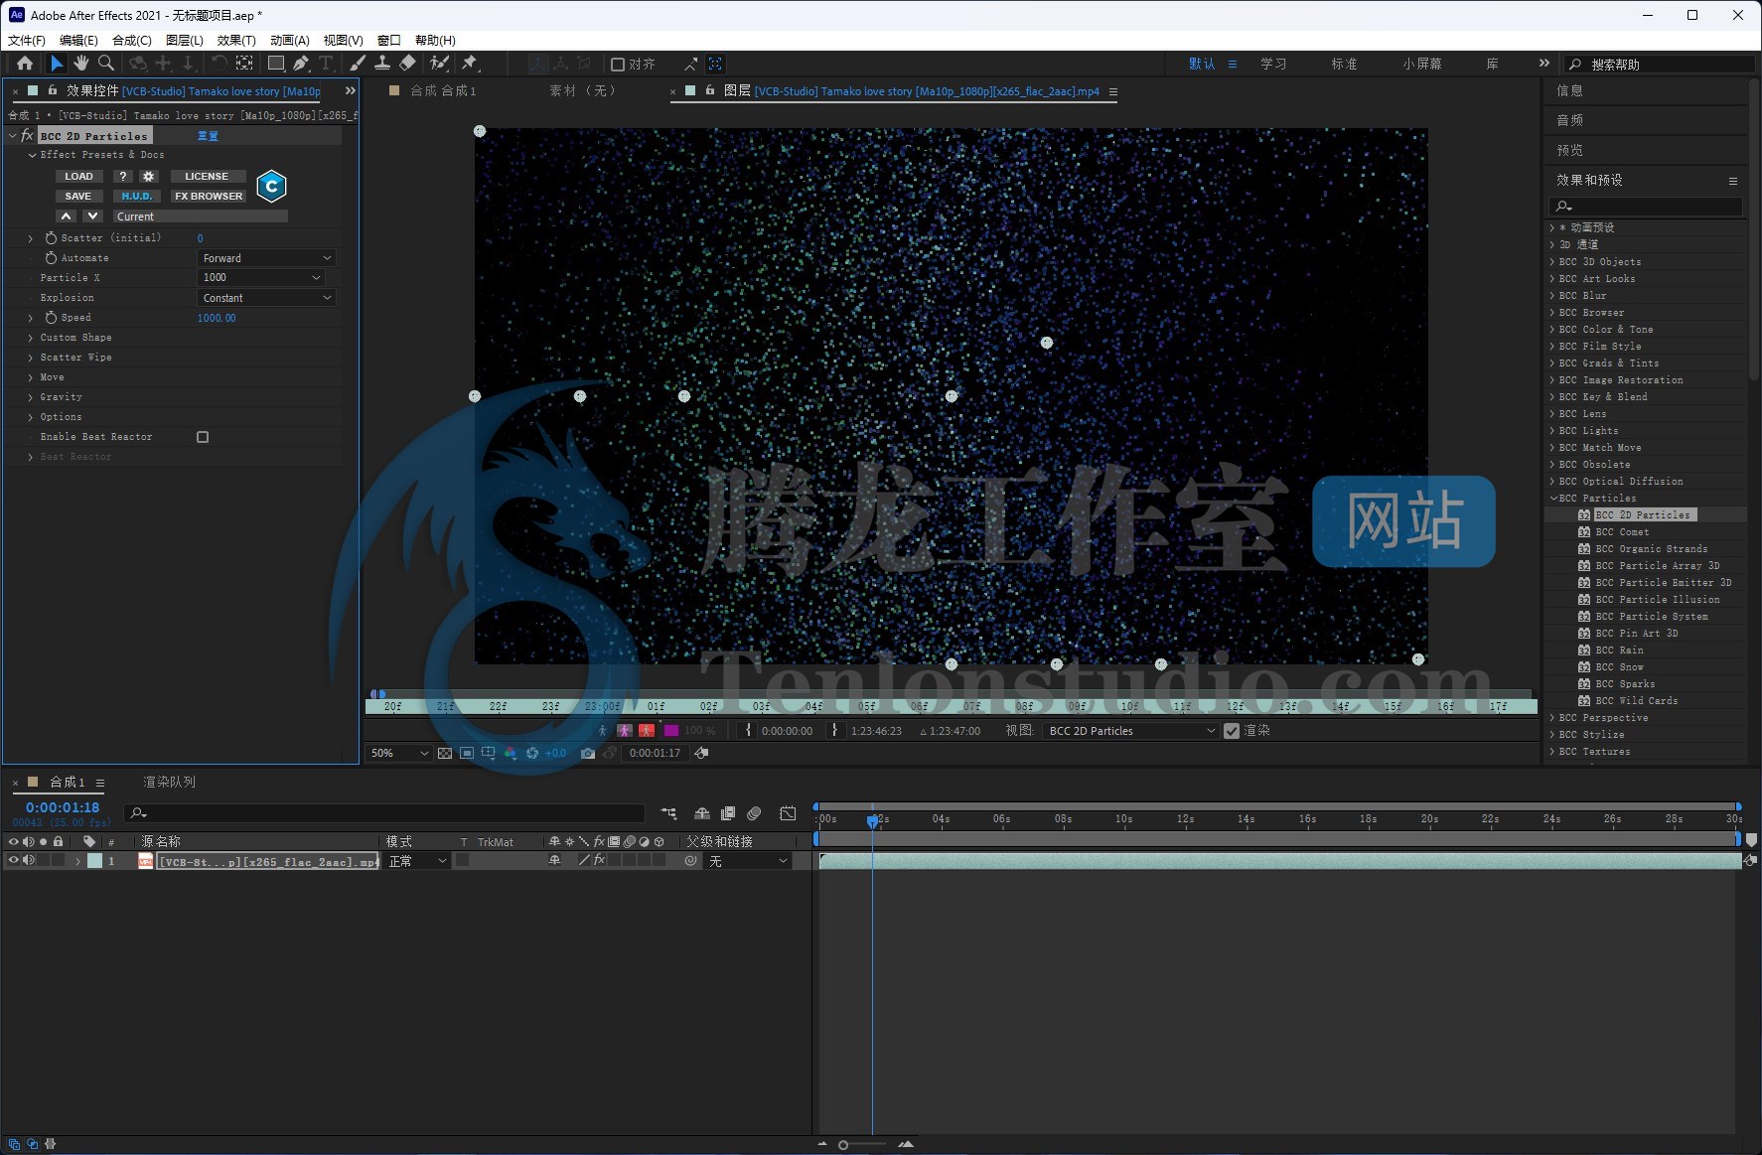The image size is (1762, 1155).
Task: Select the Selection arrow tool
Action: pos(57,64)
